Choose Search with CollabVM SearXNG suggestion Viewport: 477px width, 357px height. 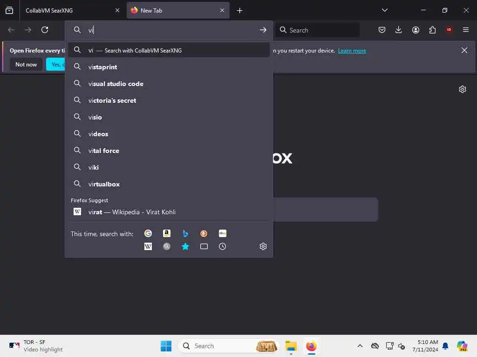[x=169, y=50]
